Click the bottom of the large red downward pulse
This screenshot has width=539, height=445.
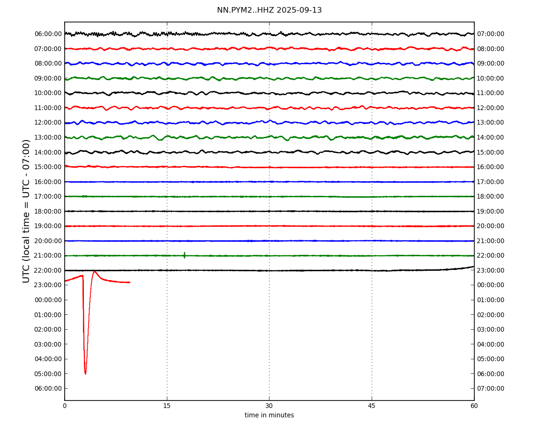click(x=85, y=373)
